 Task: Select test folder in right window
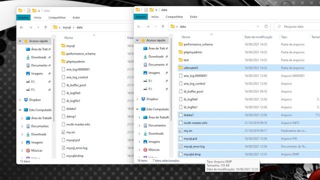(248, 60)
